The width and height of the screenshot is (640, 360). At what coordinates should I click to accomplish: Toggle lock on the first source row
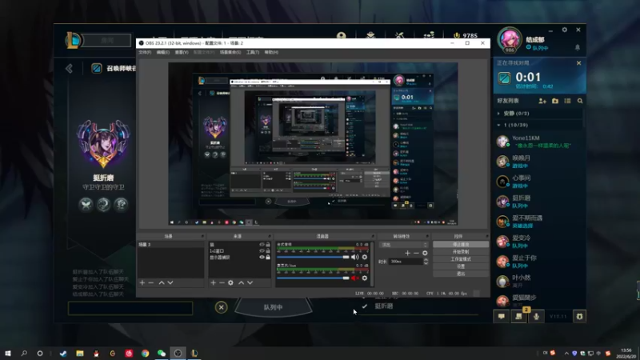click(x=268, y=245)
